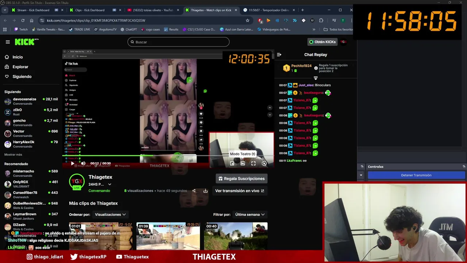Open Vector channel in sidebar

[x=31, y=133]
